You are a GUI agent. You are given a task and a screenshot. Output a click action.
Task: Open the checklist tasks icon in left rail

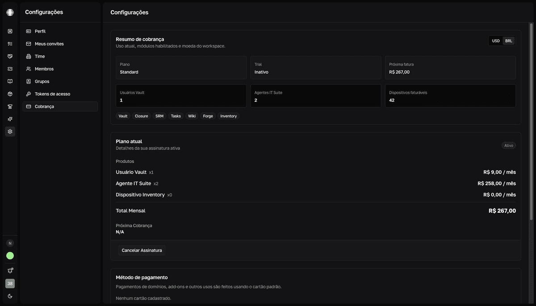click(10, 44)
